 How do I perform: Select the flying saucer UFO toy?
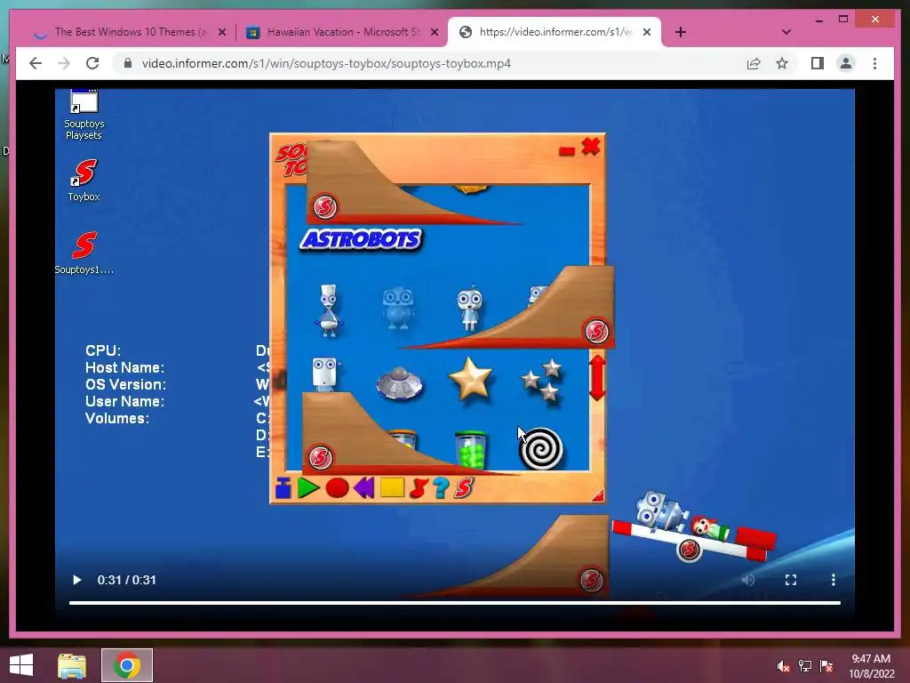[399, 382]
